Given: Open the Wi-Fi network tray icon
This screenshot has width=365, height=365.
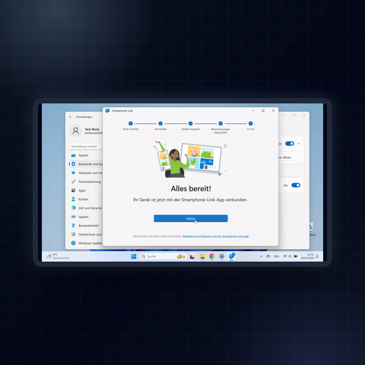Looking at the screenshot, I should (285, 256).
